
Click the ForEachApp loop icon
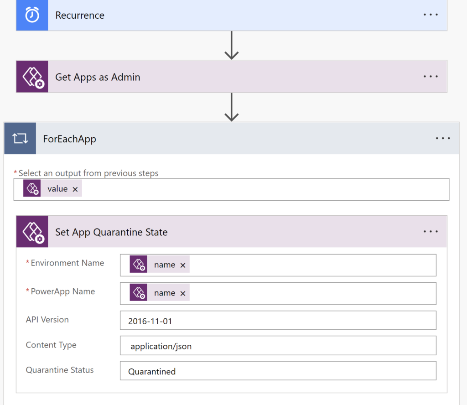[20, 139]
